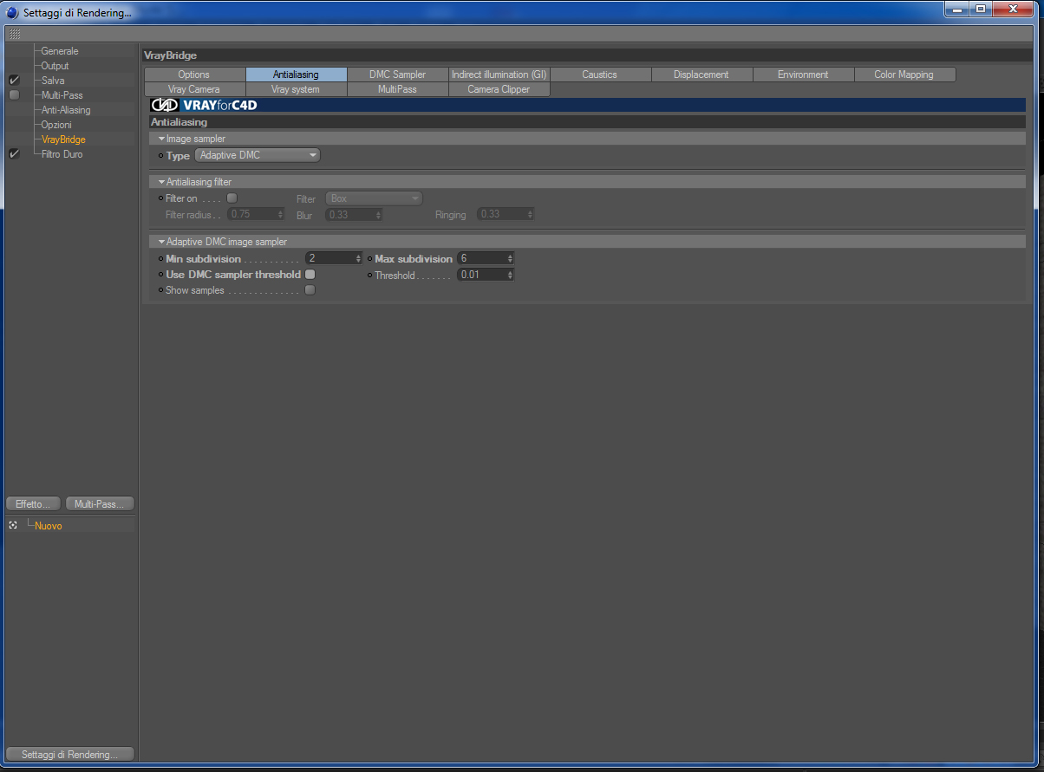1044x772 pixels.
Task: Click the keyframe dot next to Type
Action: click(160, 156)
